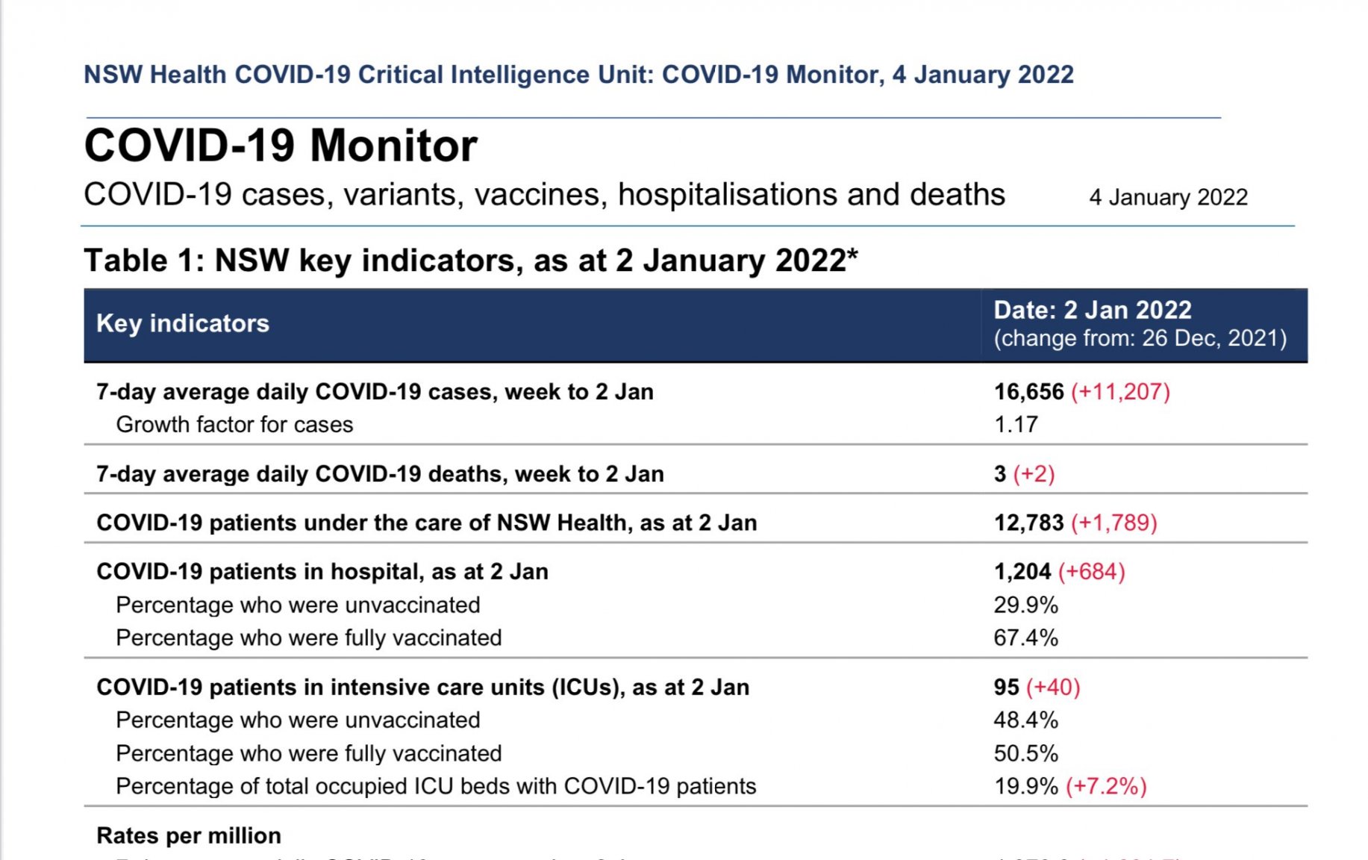Click the 4 January 2022 date beside subtitle
This screenshot has height=860, width=1368.
tap(1168, 197)
